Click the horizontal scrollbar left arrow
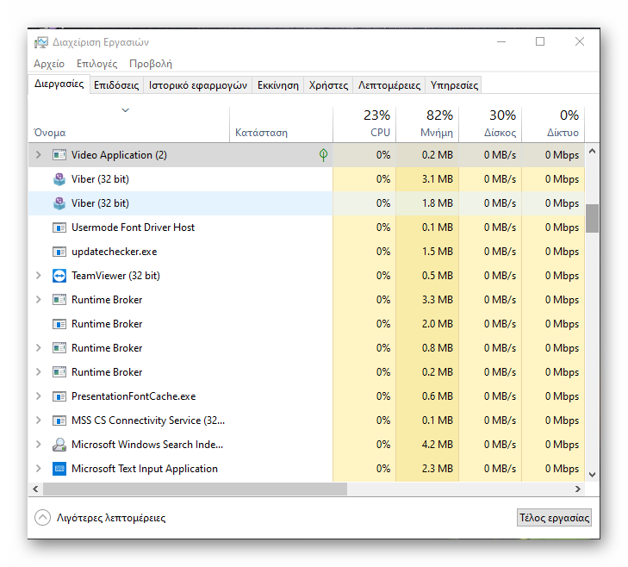The image size is (628, 567). pos(35,489)
